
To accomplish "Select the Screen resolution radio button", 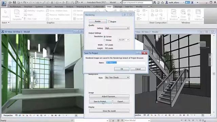I will click(105, 37).
